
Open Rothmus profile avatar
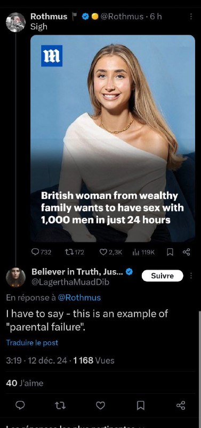tap(15, 22)
